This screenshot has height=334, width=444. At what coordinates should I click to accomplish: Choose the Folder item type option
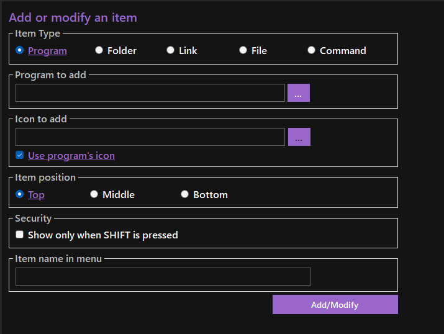point(99,50)
